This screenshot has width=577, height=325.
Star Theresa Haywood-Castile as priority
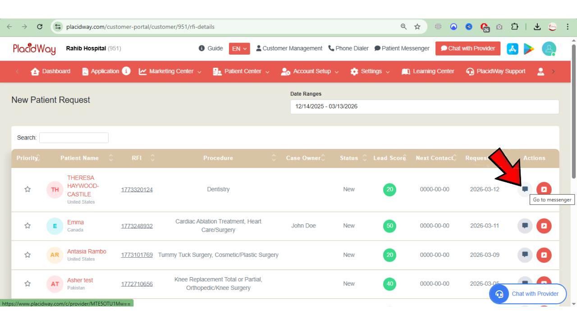[27, 190]
